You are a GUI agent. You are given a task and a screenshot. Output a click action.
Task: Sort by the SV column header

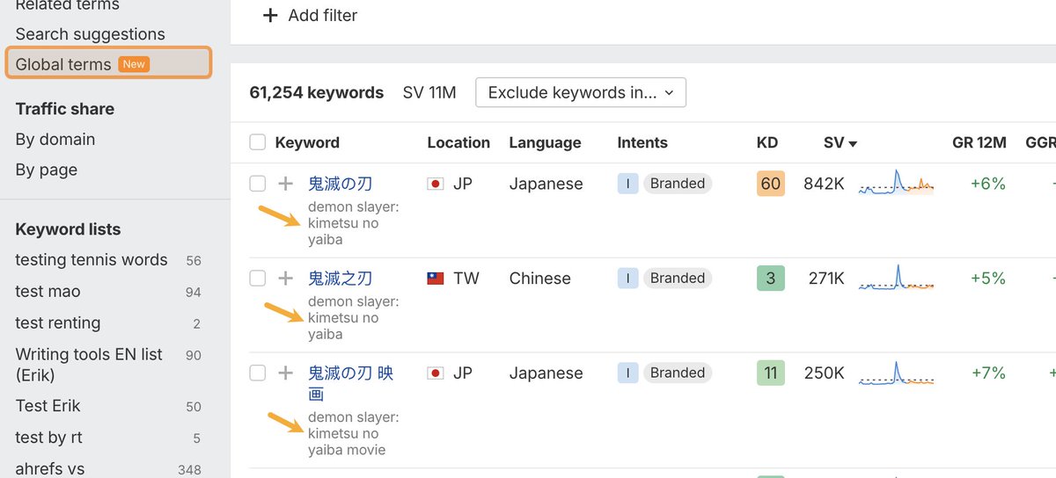(840, 142)
